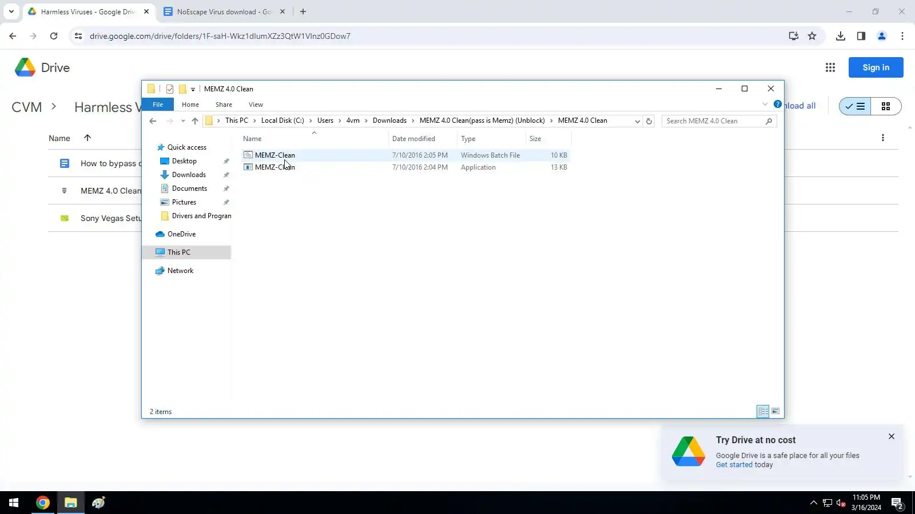The width and height of the screenshot is (915, 514).
Task: Open the Windows Start menu
Action: click(x=14, y=503)
